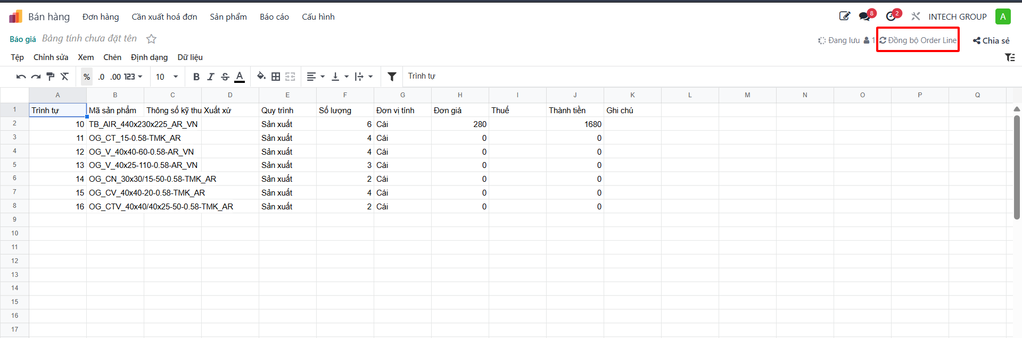Open the activities clock icon
1022x338 pixels.
(x=892, y=16)
